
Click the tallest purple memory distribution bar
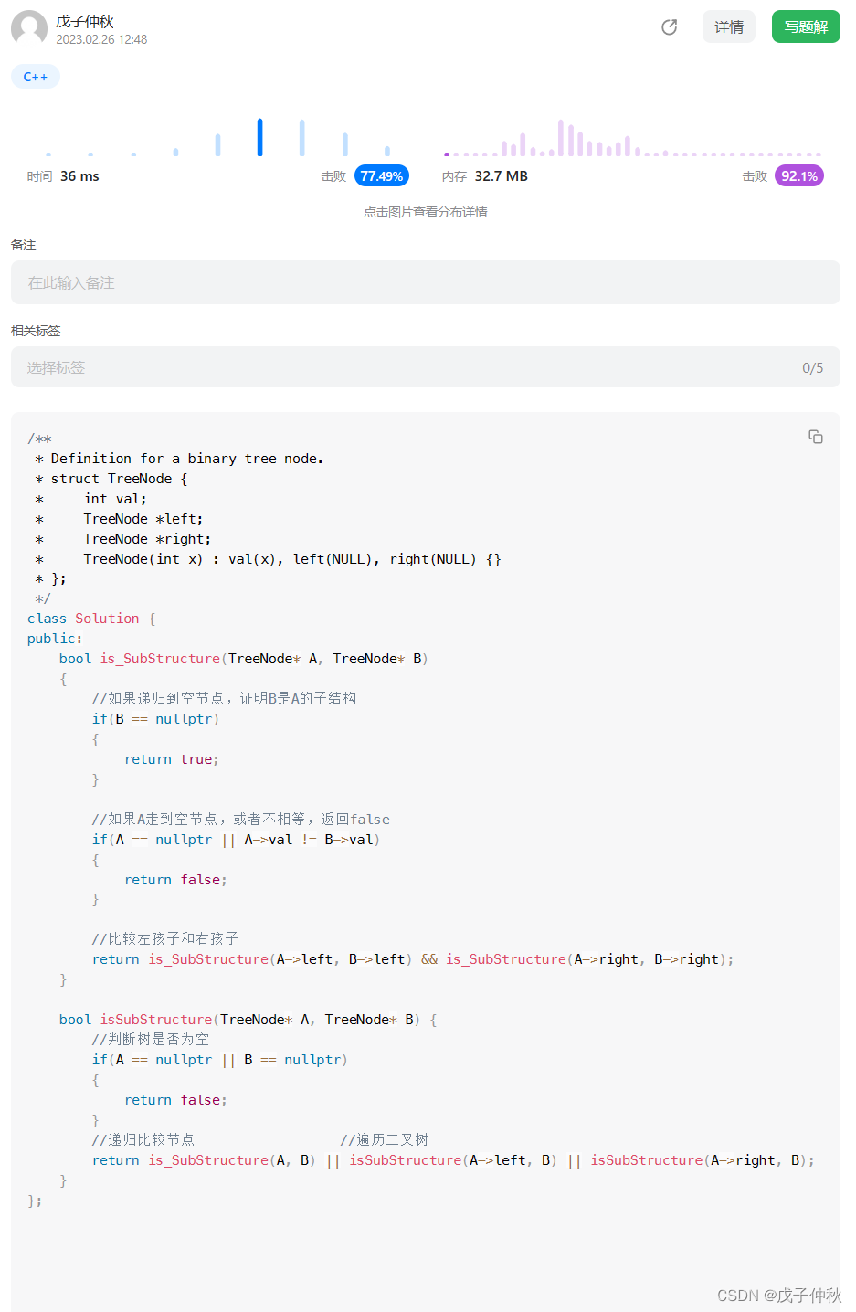click(x=561, y=138)
